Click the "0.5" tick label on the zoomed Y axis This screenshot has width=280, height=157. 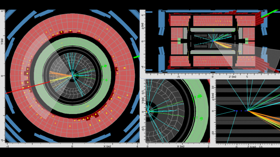tap(143, 92)
